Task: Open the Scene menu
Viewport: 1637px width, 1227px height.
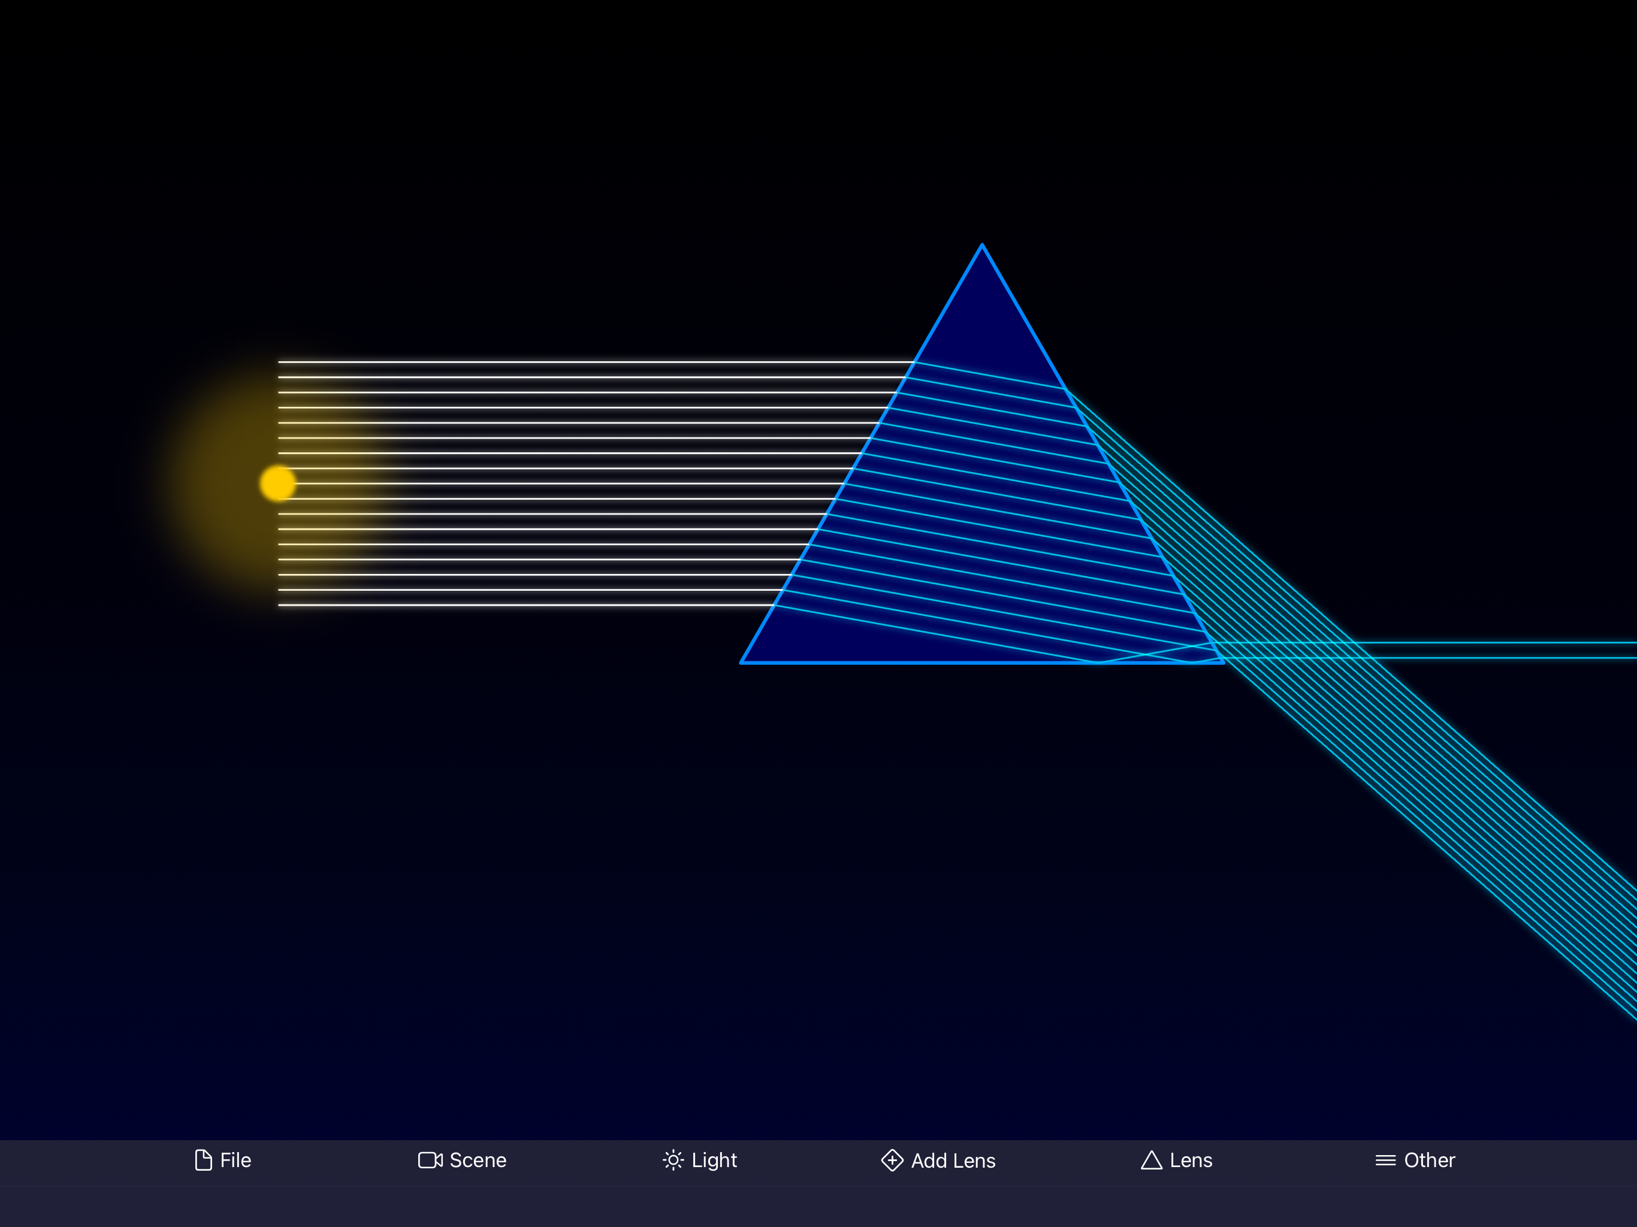Action: [462, 1160]
